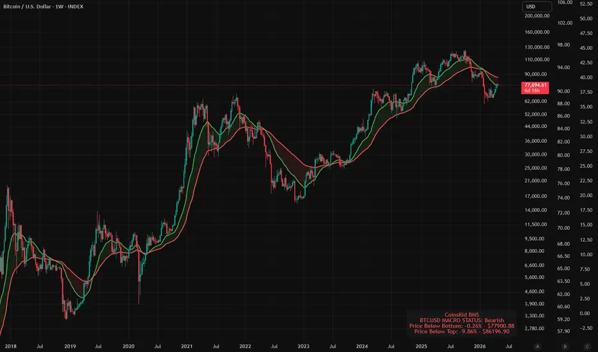Click the 52,000.00 price axis label
Viewport: 598px width, 352px height.
pyautogui.click(x=536, y=114)
